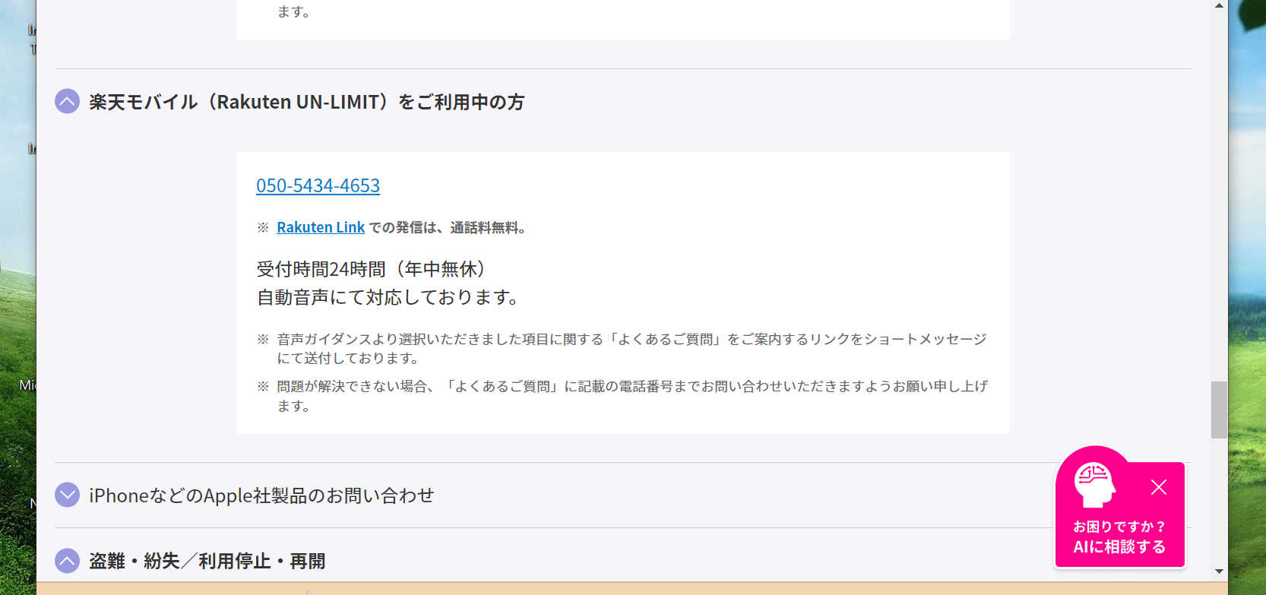Click the scrollbar up arrow

pyautogui.click(x=1219, y=6)
